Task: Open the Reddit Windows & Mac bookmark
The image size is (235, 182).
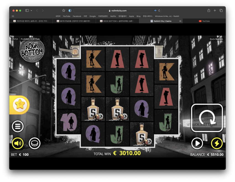Action: pyautogui.click(x=167, y=16)
